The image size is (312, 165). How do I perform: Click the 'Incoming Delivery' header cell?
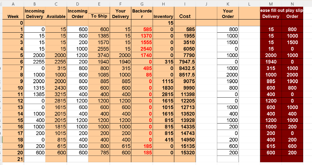(x=35, y=13)
